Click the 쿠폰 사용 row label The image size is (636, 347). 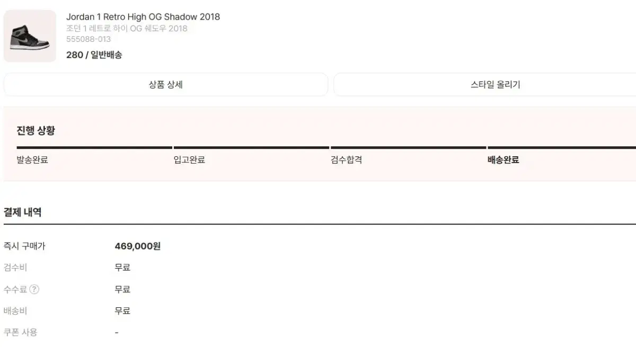(21, 333)
